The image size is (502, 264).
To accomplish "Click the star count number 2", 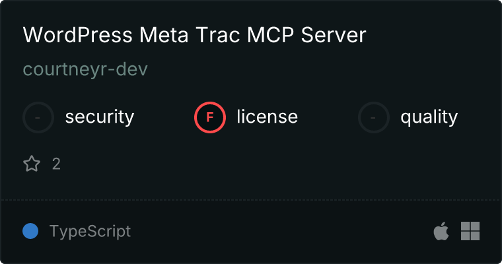I will point(56,164).
